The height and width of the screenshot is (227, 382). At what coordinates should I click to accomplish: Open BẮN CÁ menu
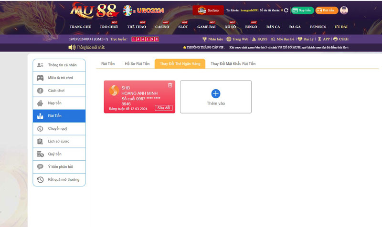tap(273, 27)
